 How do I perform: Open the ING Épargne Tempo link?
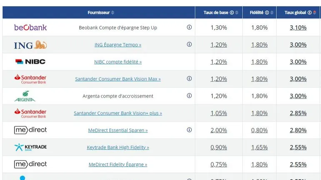[118, 45]
